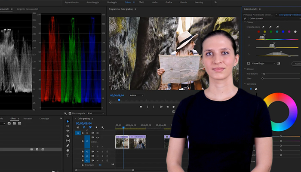The height and width of the screenshot is (172, 301).
Task: Add marker in the Program monitor
Action: click(x=141, y=107)
